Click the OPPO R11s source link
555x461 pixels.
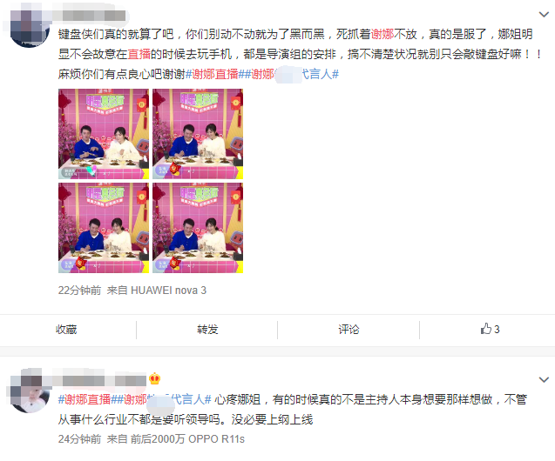click(216, 439)
